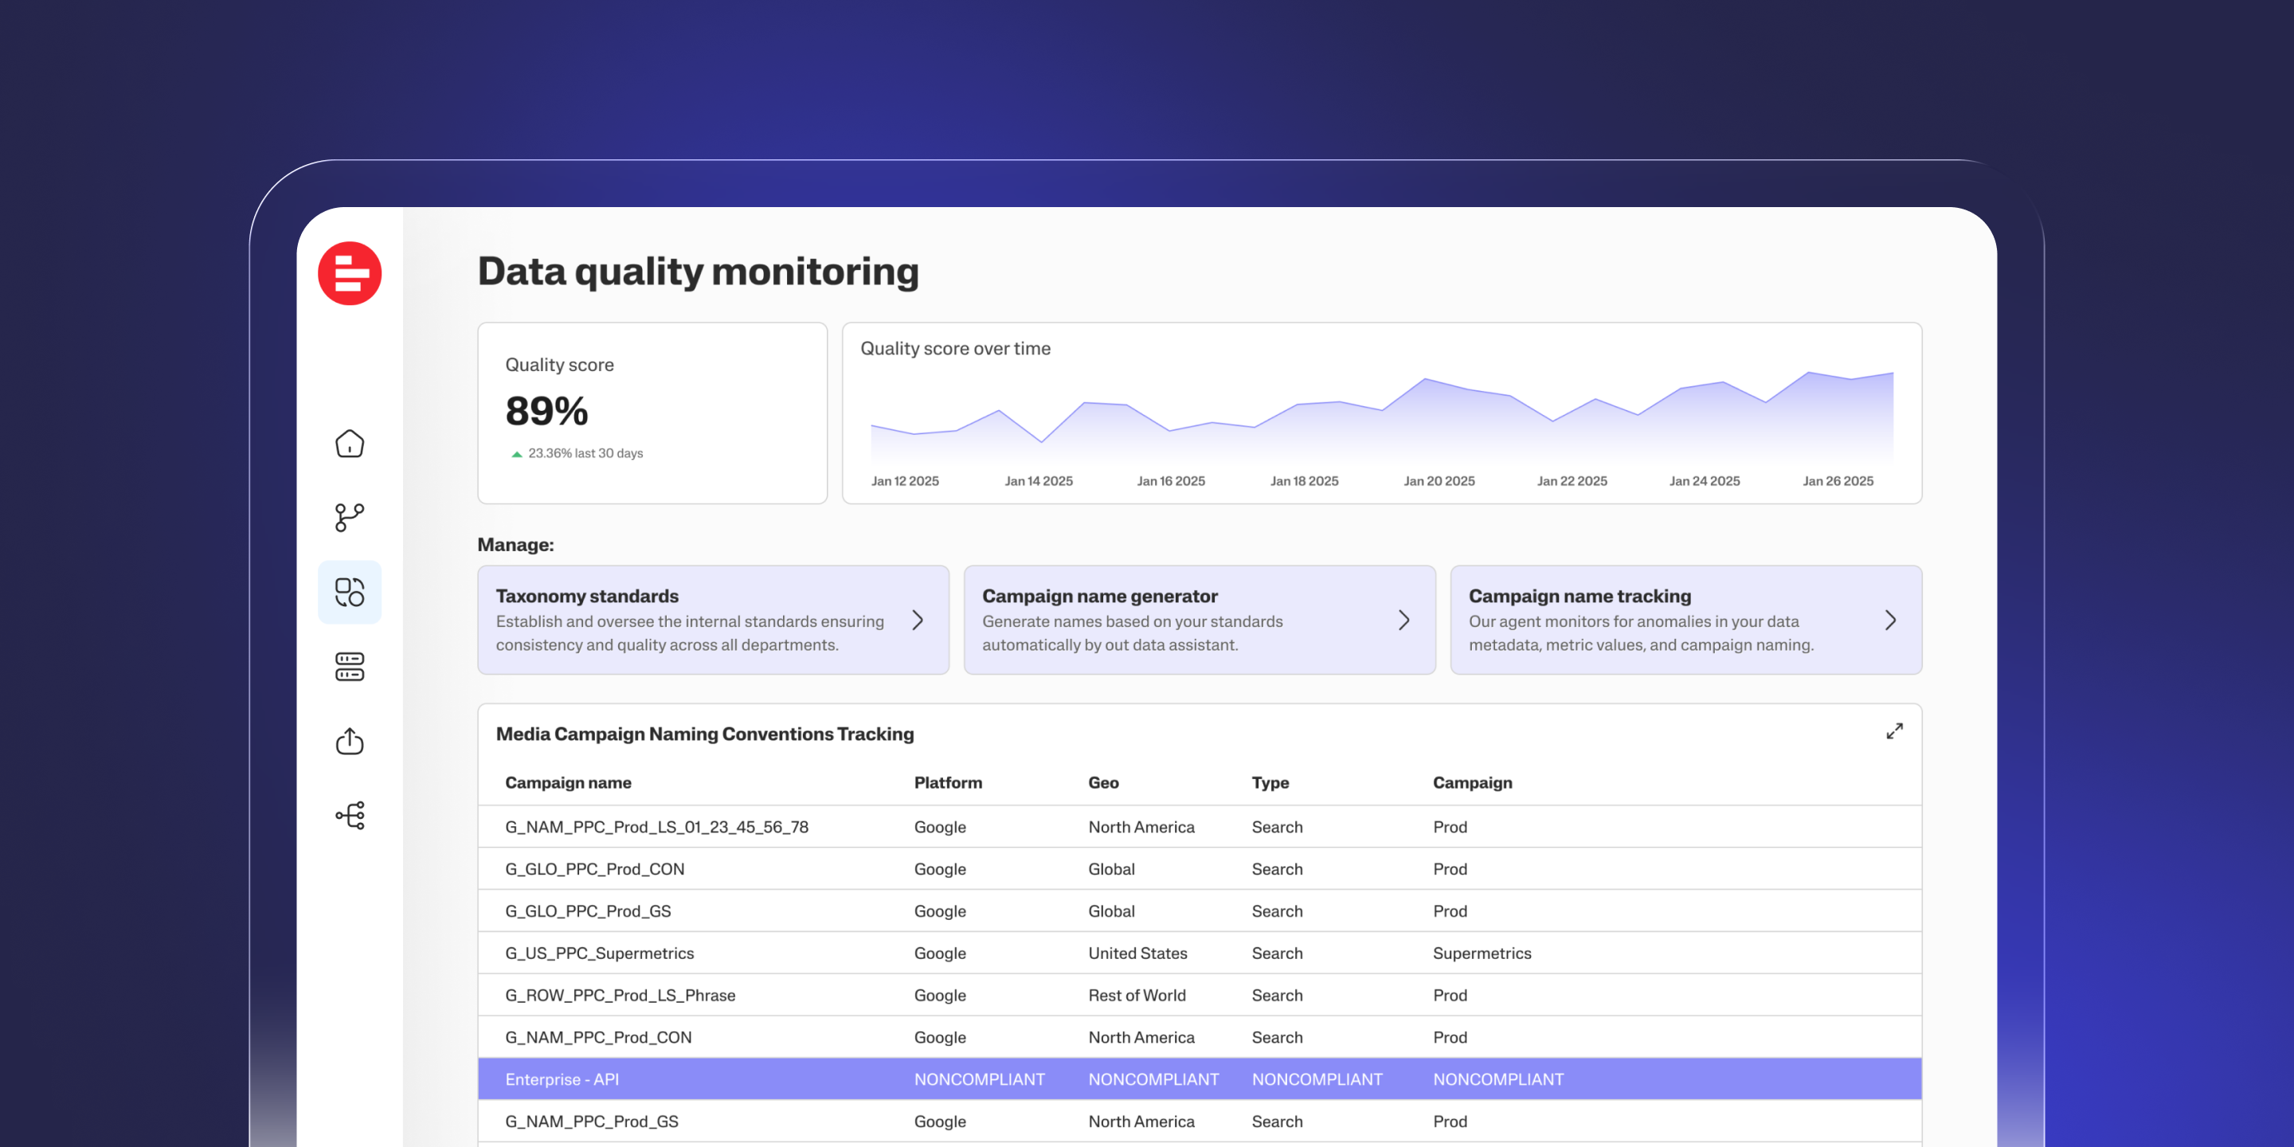
Task: Open the server storage sidebar icon
Action: click(x=349, y=667)
